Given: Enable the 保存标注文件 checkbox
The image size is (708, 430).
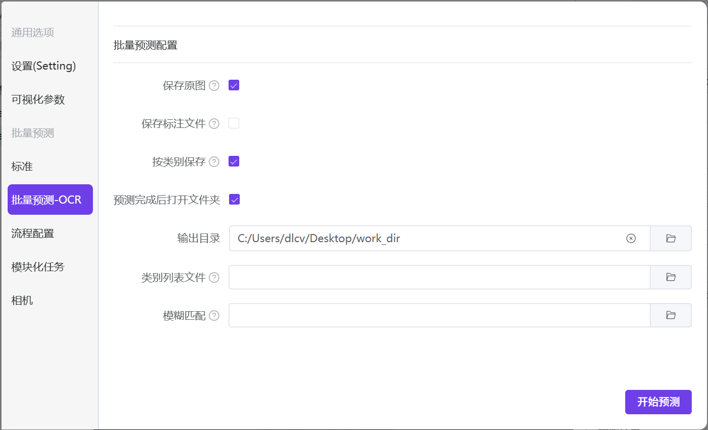Looking at the screenshot, I should [x=234, y=123].
